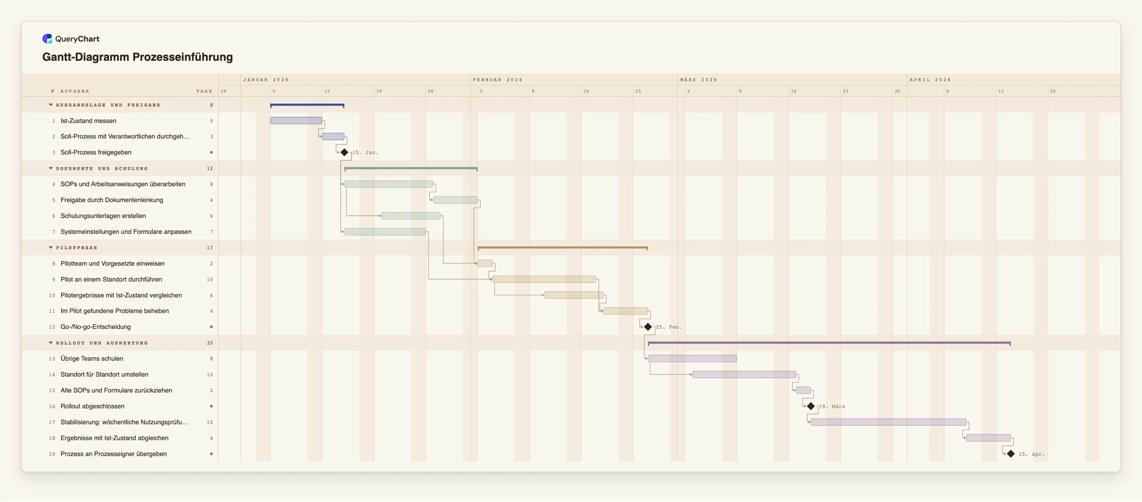Select the Soll-Prozess freigegeben milestone diamond on the timeline
This screenshot has width=1142, height=502.
(x=344, y=152)
